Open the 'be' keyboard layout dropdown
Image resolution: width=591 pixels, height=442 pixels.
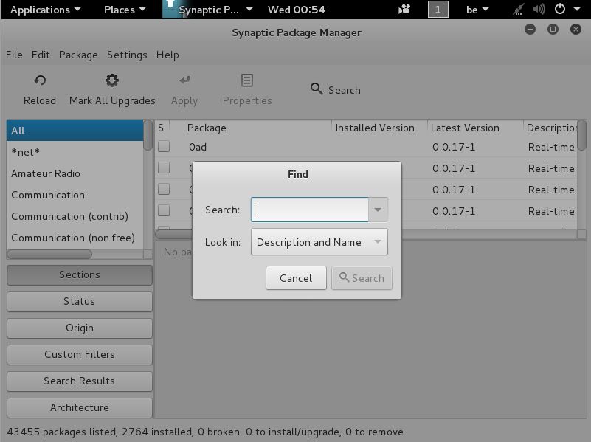coord(477,10)
